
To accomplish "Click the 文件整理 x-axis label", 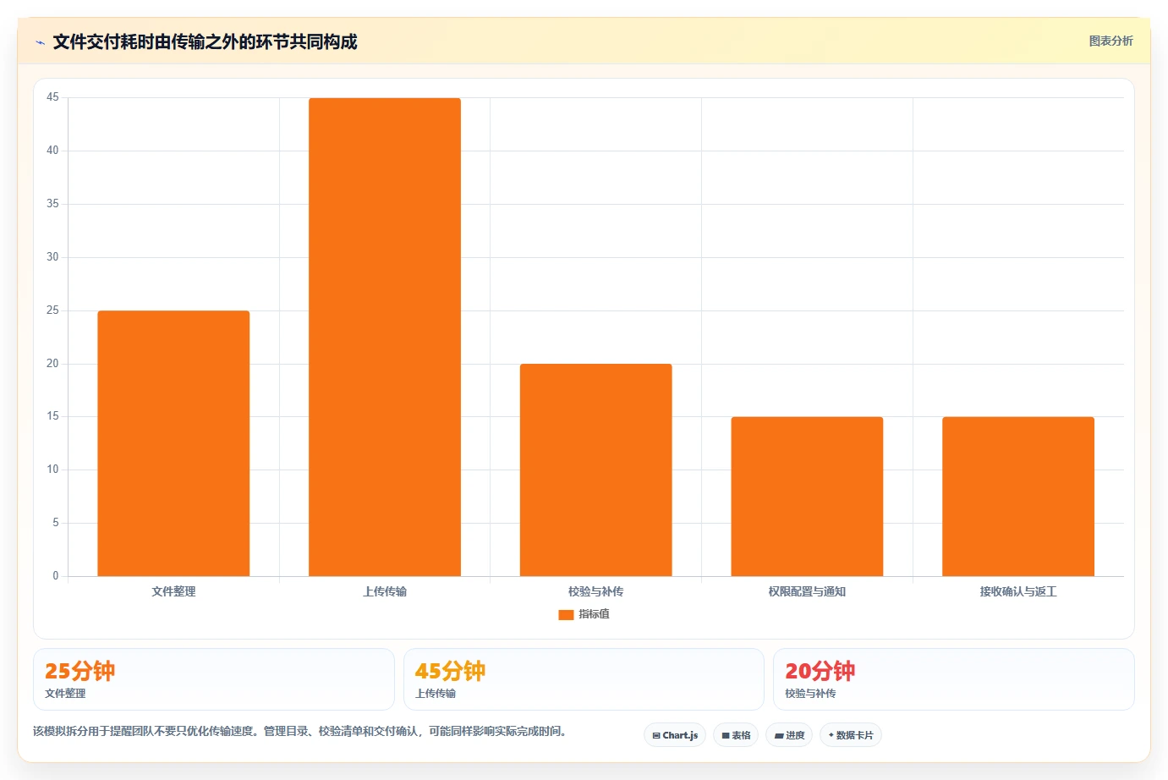I will [x=173, y=591].
